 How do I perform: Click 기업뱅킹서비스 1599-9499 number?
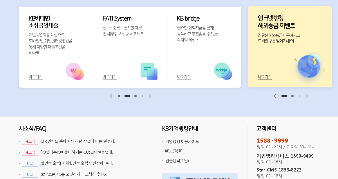pyautogui.click(x=285, y=156)
